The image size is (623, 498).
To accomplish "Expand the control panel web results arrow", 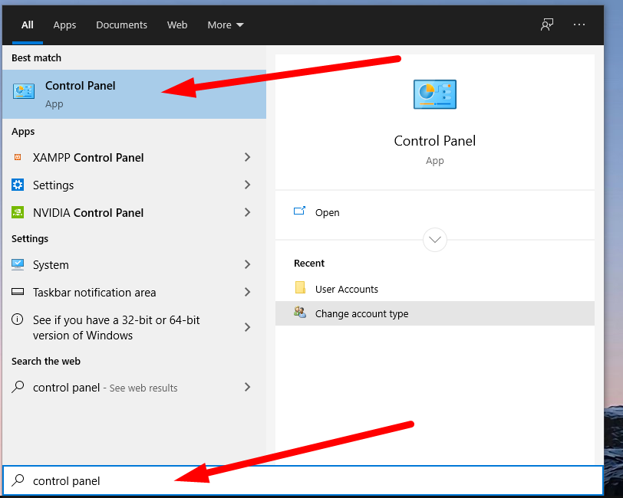I will (x=248, y=387).
